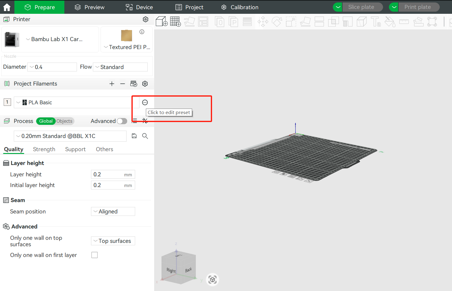Toggle the Advanced mode switch
This screenshot has width=452, height=291.
(122, 121)
